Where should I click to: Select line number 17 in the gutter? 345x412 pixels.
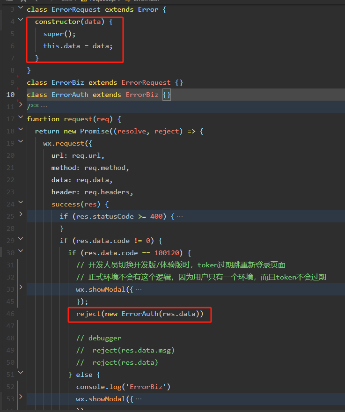[x=10, y=119]
